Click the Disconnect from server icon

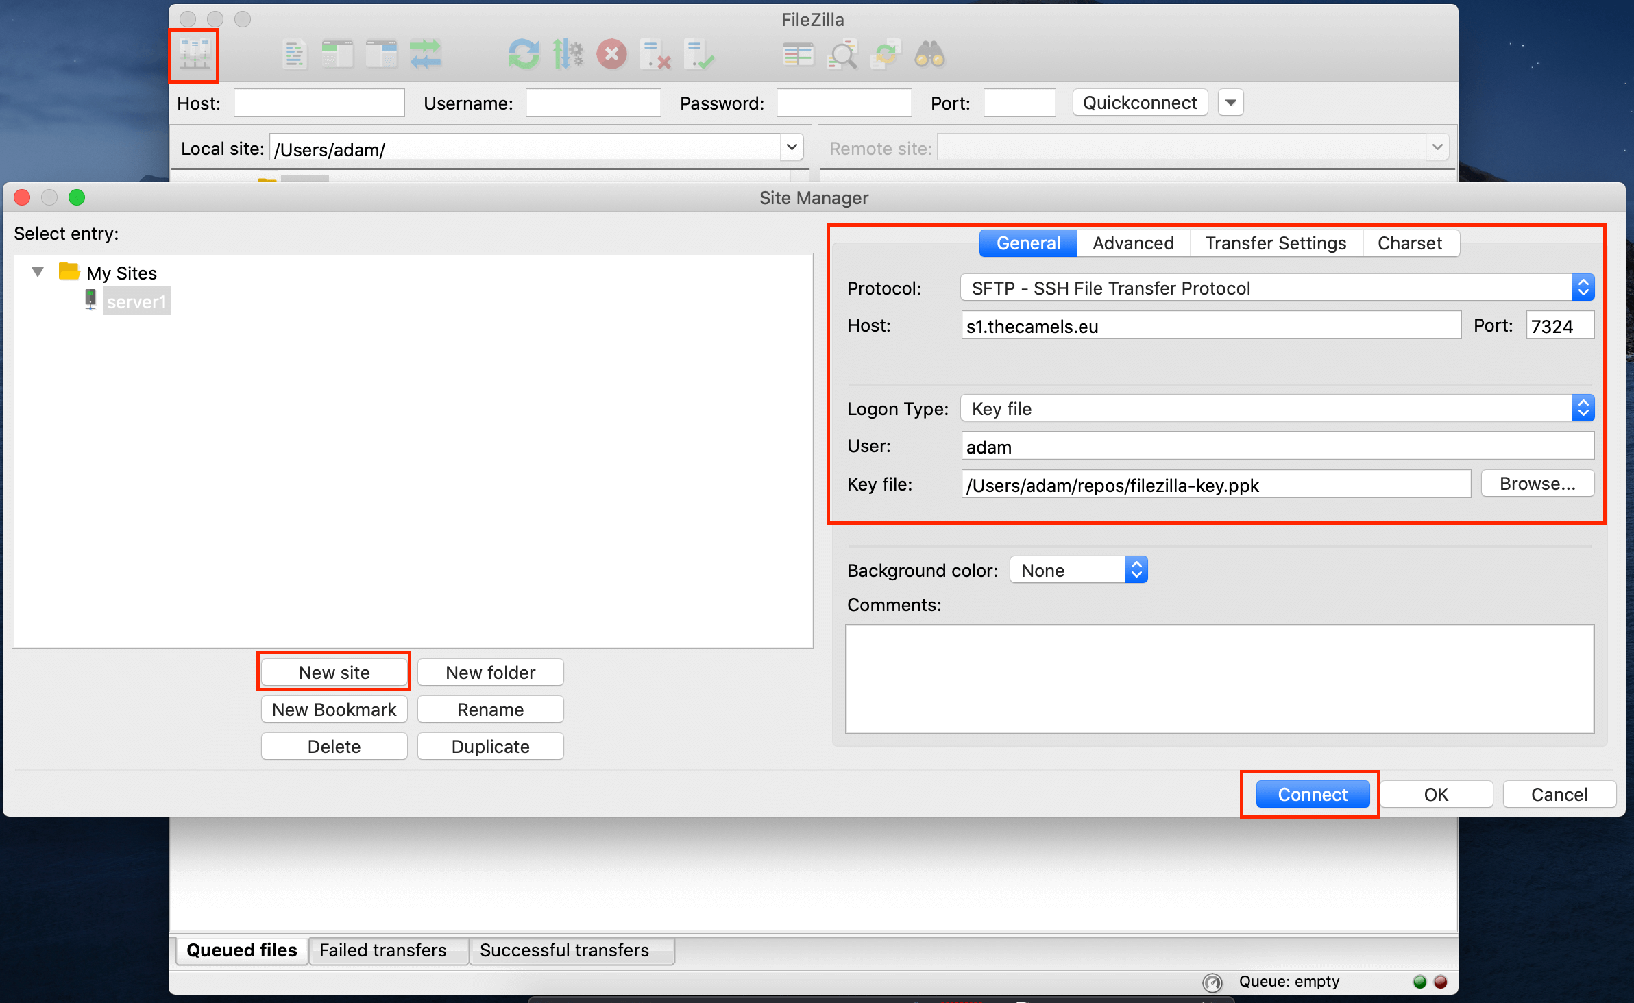click(655, 55)
